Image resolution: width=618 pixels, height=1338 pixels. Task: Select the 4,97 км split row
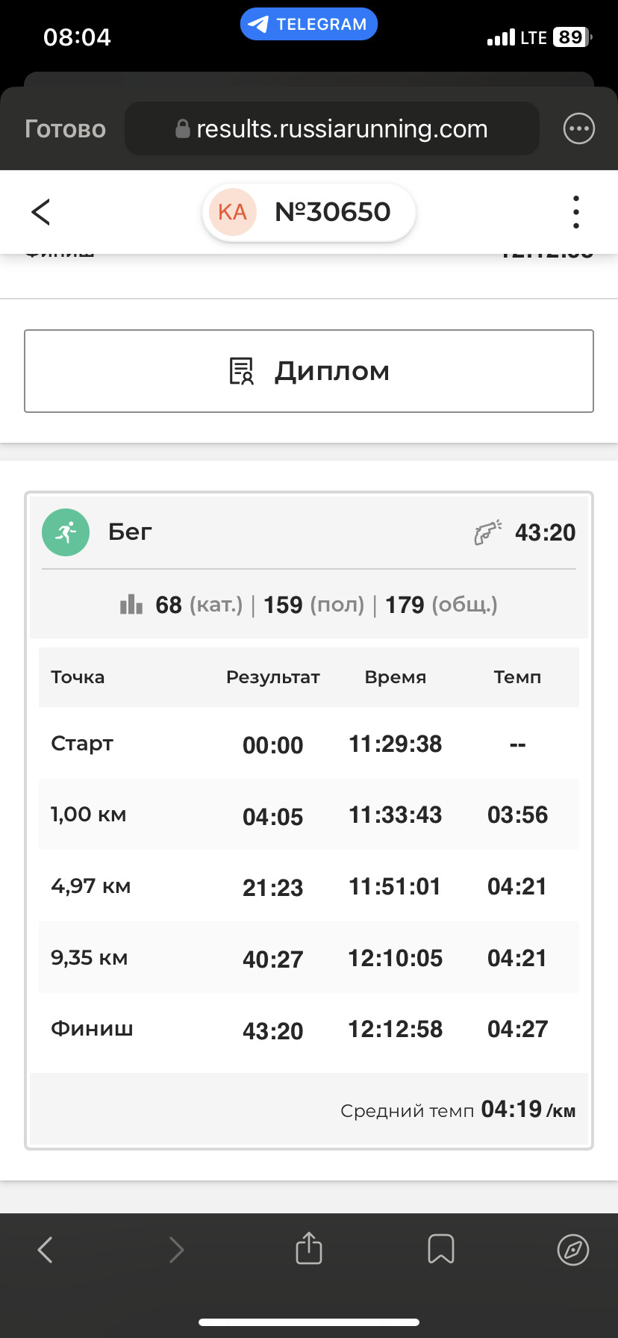pyautogui.click(x=309, y=886)
